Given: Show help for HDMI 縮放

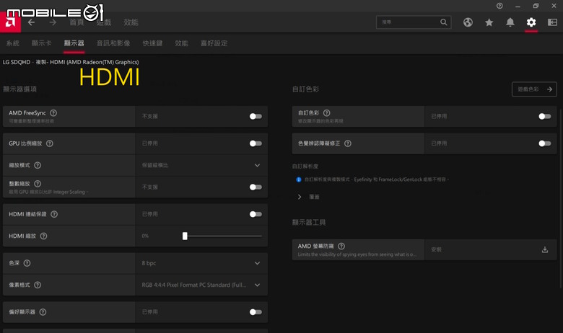Looking at the screenshot, I should (44, 236).
